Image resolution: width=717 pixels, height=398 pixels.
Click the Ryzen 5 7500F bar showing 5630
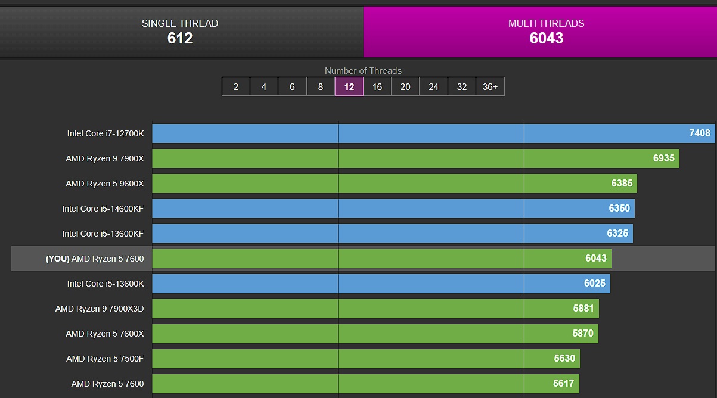pos(366,359)
